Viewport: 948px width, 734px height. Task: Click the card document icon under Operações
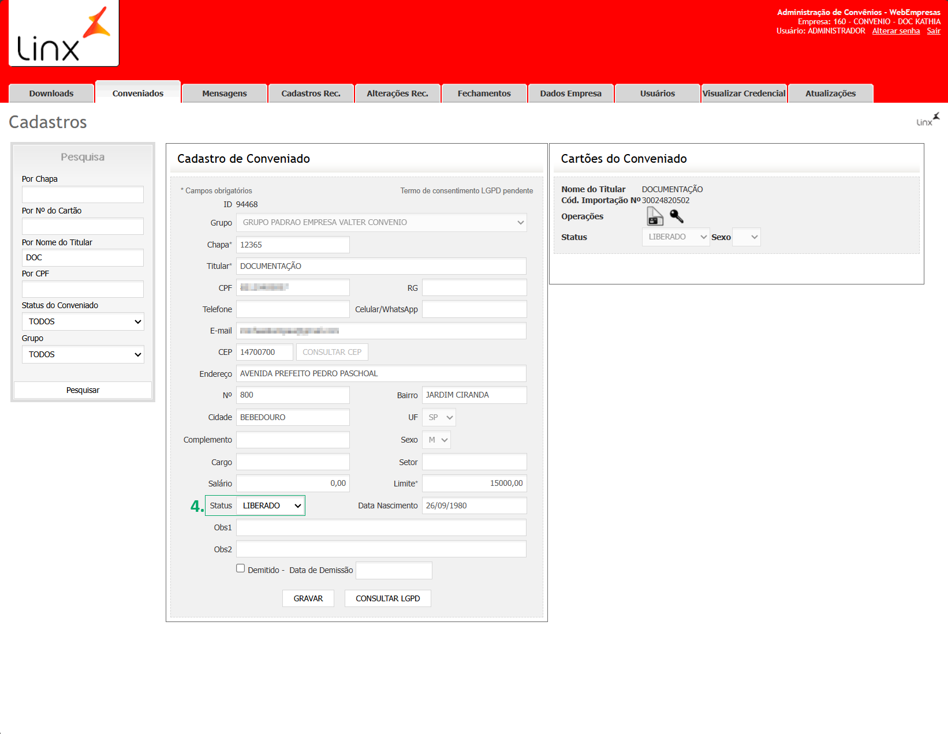[x=655, y=216]
